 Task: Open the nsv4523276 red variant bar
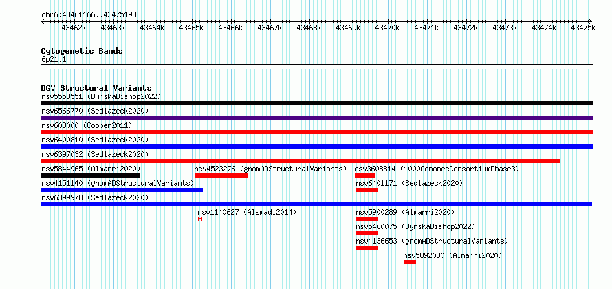[221, 175]
